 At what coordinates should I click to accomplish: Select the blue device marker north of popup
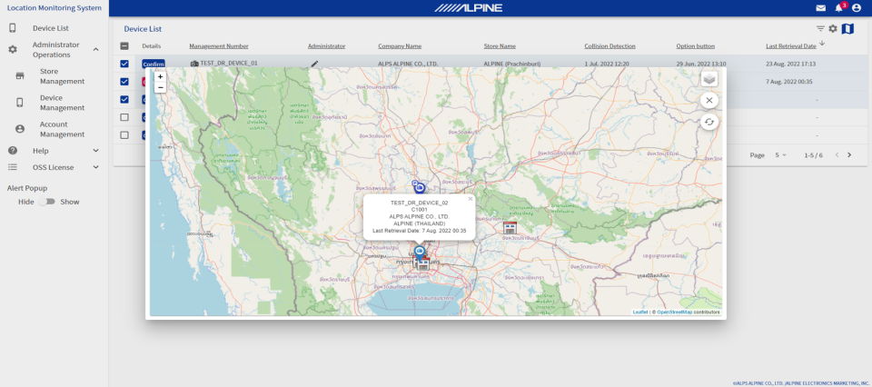click(x=418, y=187)
